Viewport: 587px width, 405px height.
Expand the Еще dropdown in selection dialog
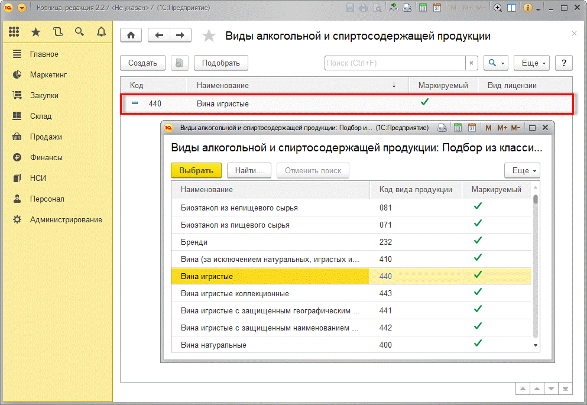tap(522, 170)
